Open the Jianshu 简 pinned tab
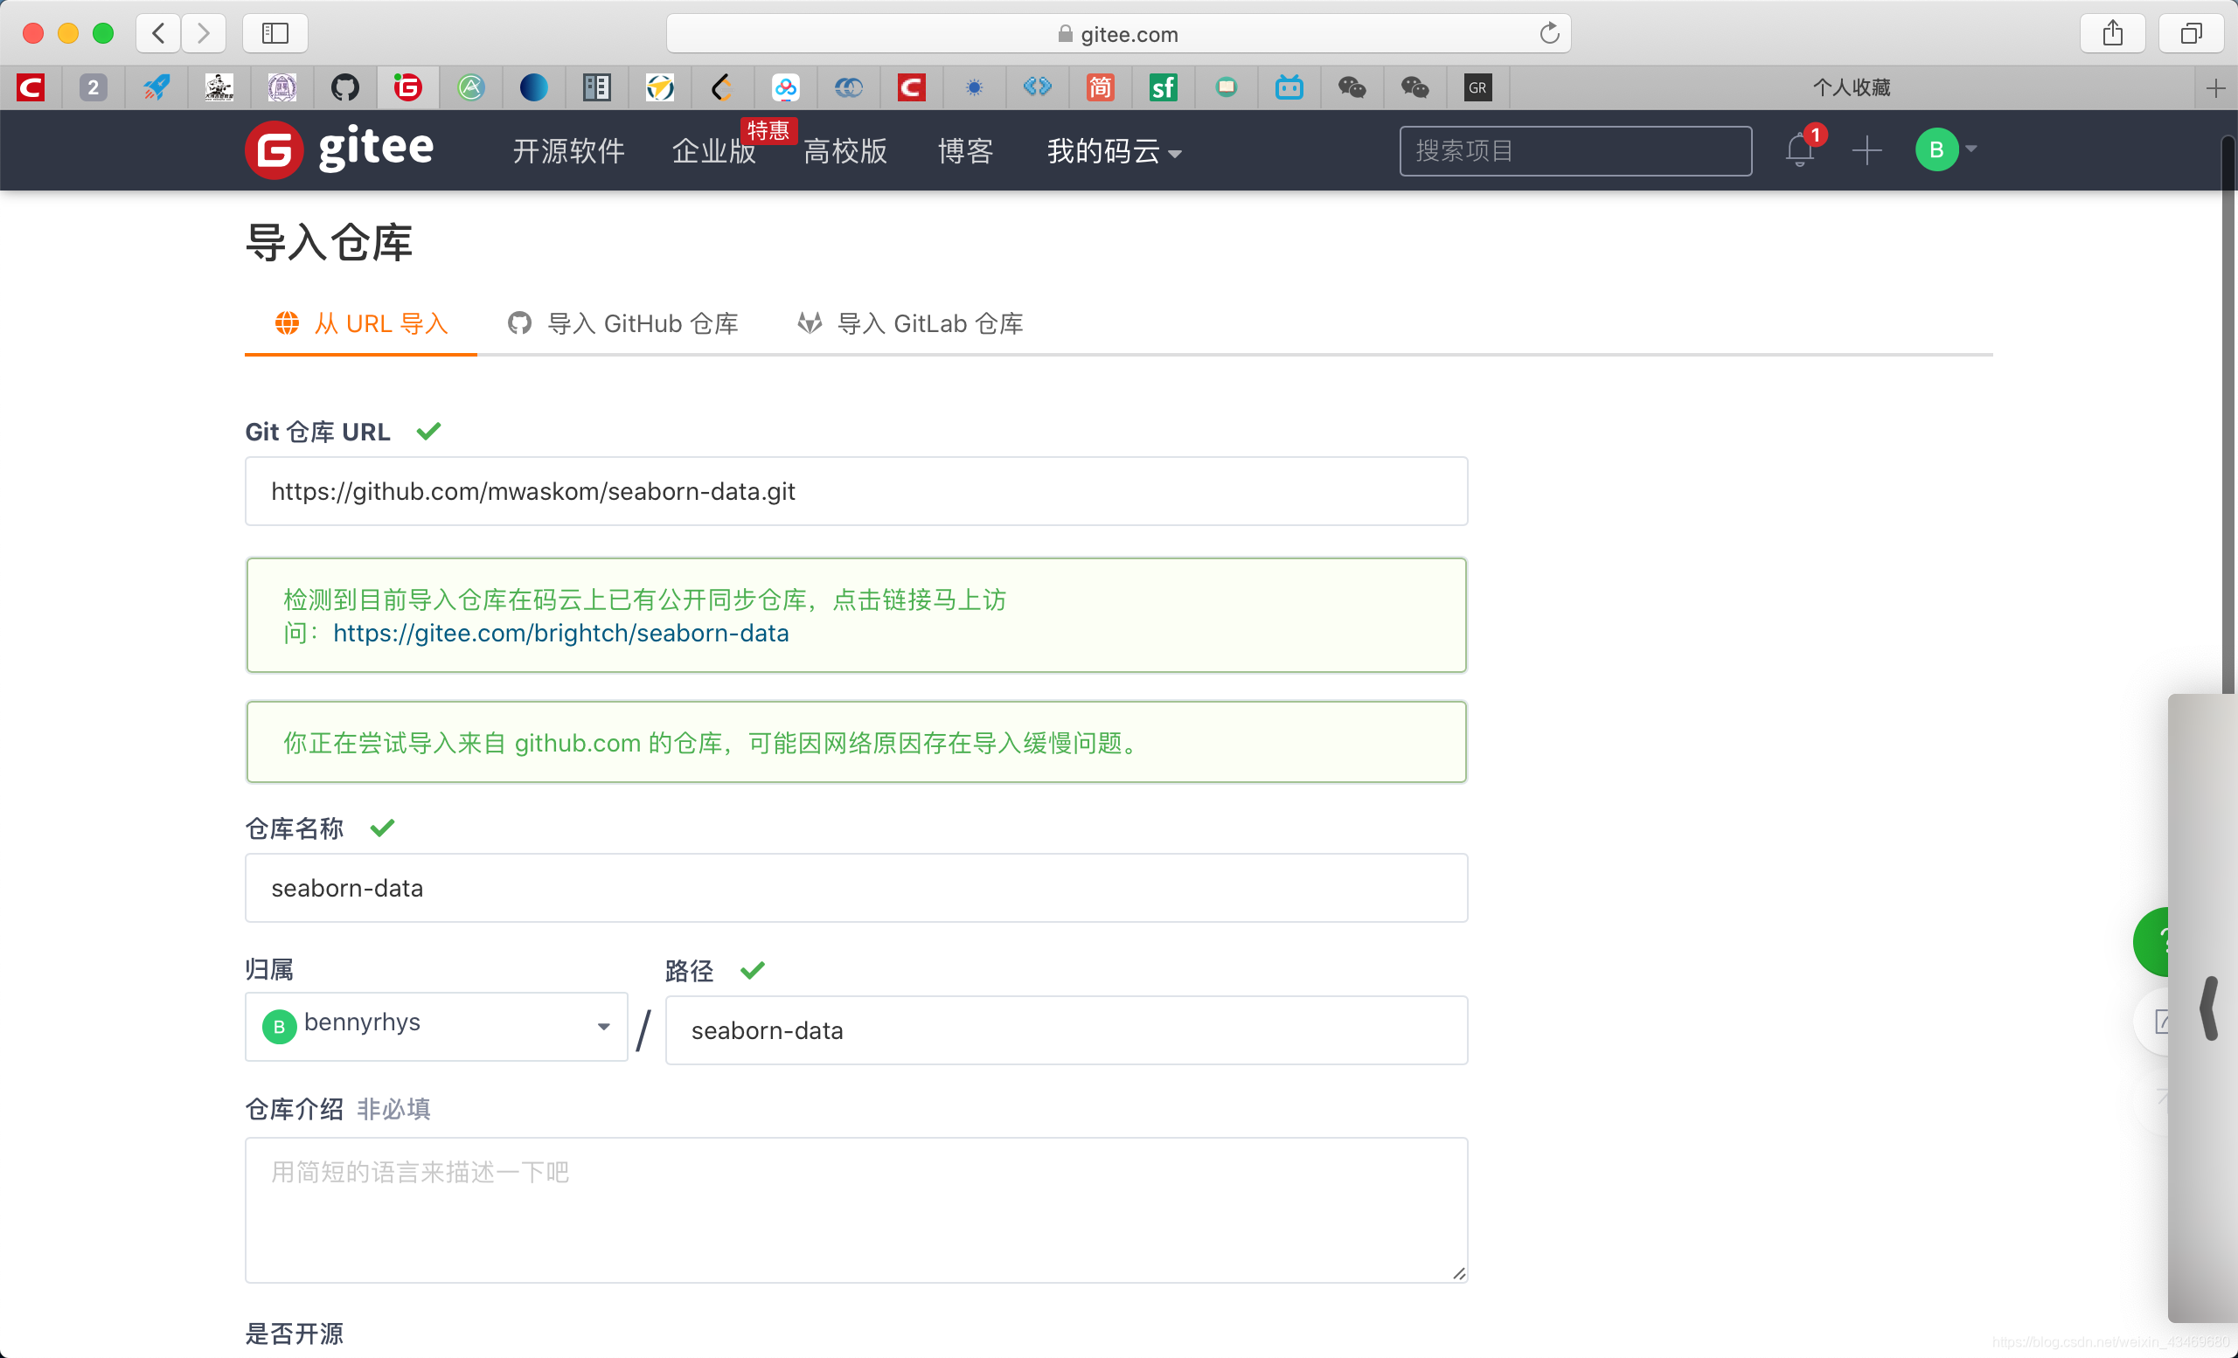The height and width of the screenshot is (1358, 2238). click(x=1100, y=87)
